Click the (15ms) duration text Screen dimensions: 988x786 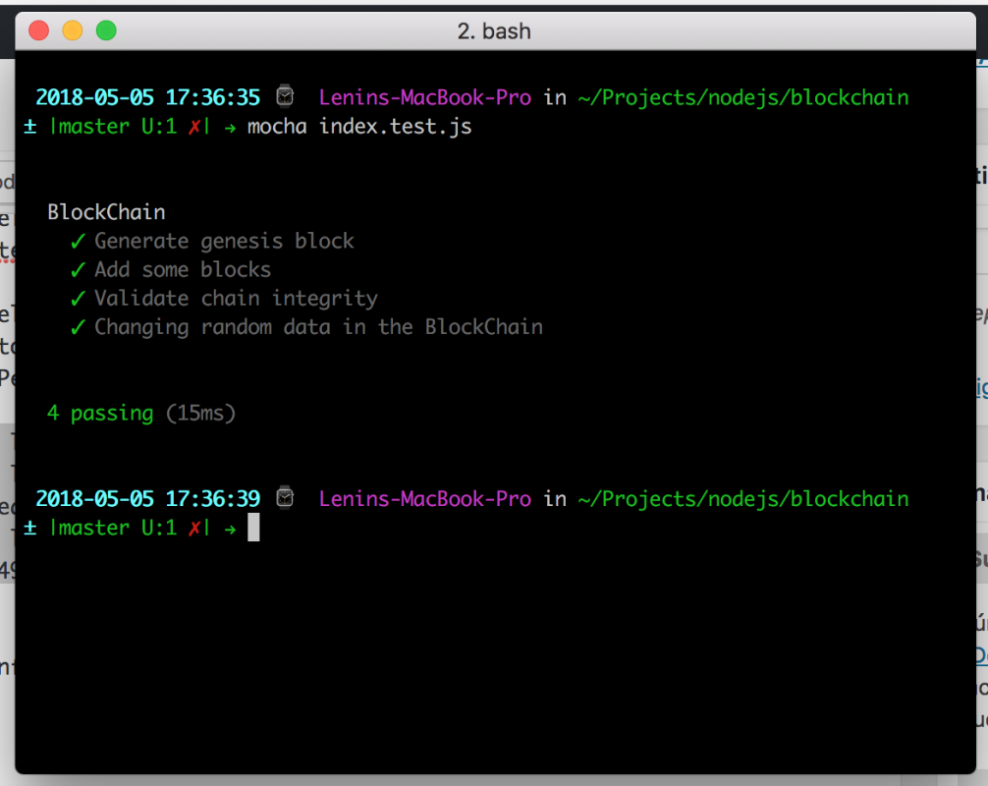point(201,413)
